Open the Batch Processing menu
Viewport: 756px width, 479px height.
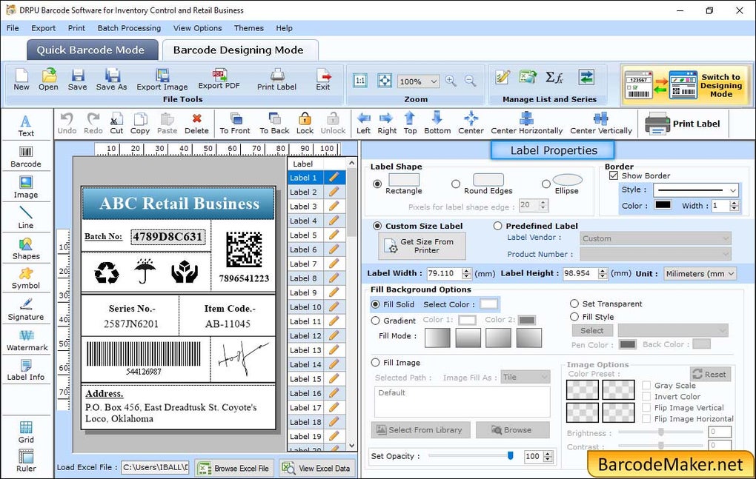129,28
